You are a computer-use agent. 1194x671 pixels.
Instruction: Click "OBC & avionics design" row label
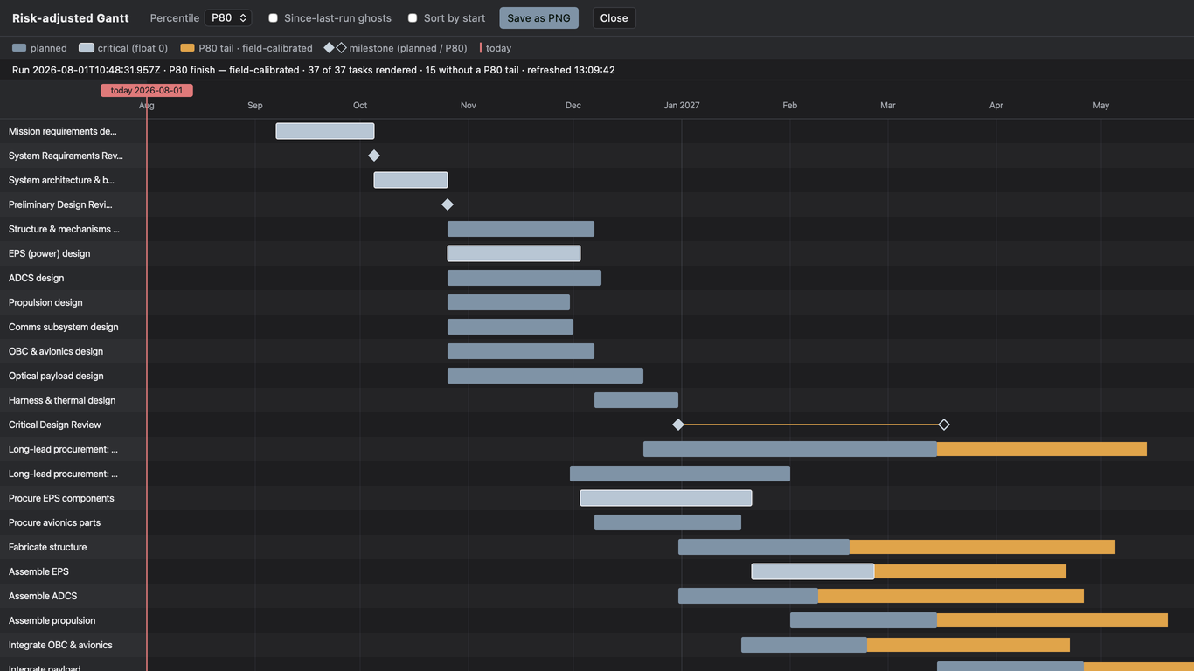coord(56,351)
